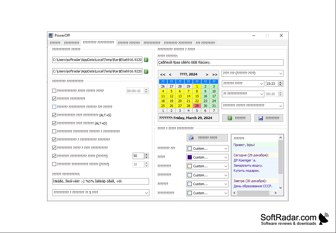The width and height of the screenshot is (336, 233).
Task: Click the "<<" arrow in the calendar header
Action: click(163, 75)
